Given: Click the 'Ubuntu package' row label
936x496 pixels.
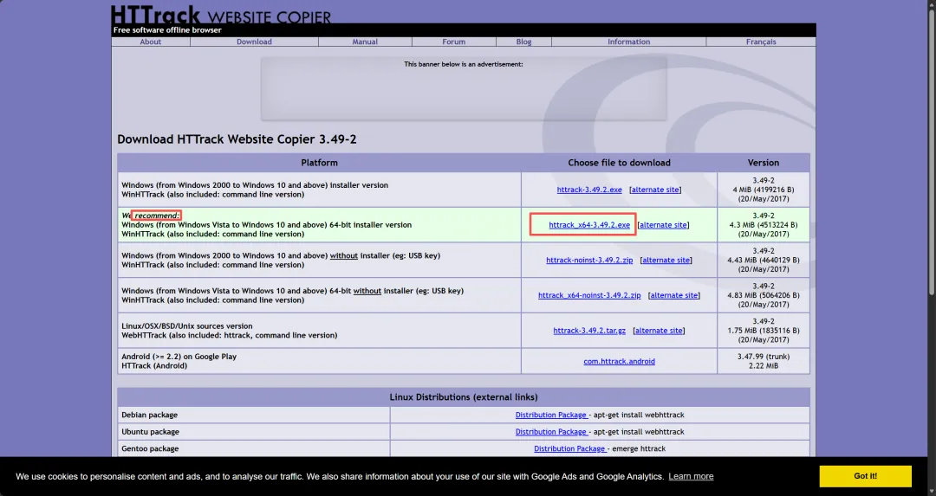Looking at the screenshot, I should coord(151,432).
